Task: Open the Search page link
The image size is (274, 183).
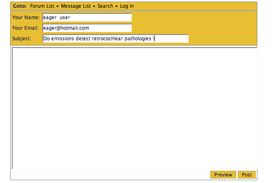Action: pyautogui.click(x=105, y=6)
